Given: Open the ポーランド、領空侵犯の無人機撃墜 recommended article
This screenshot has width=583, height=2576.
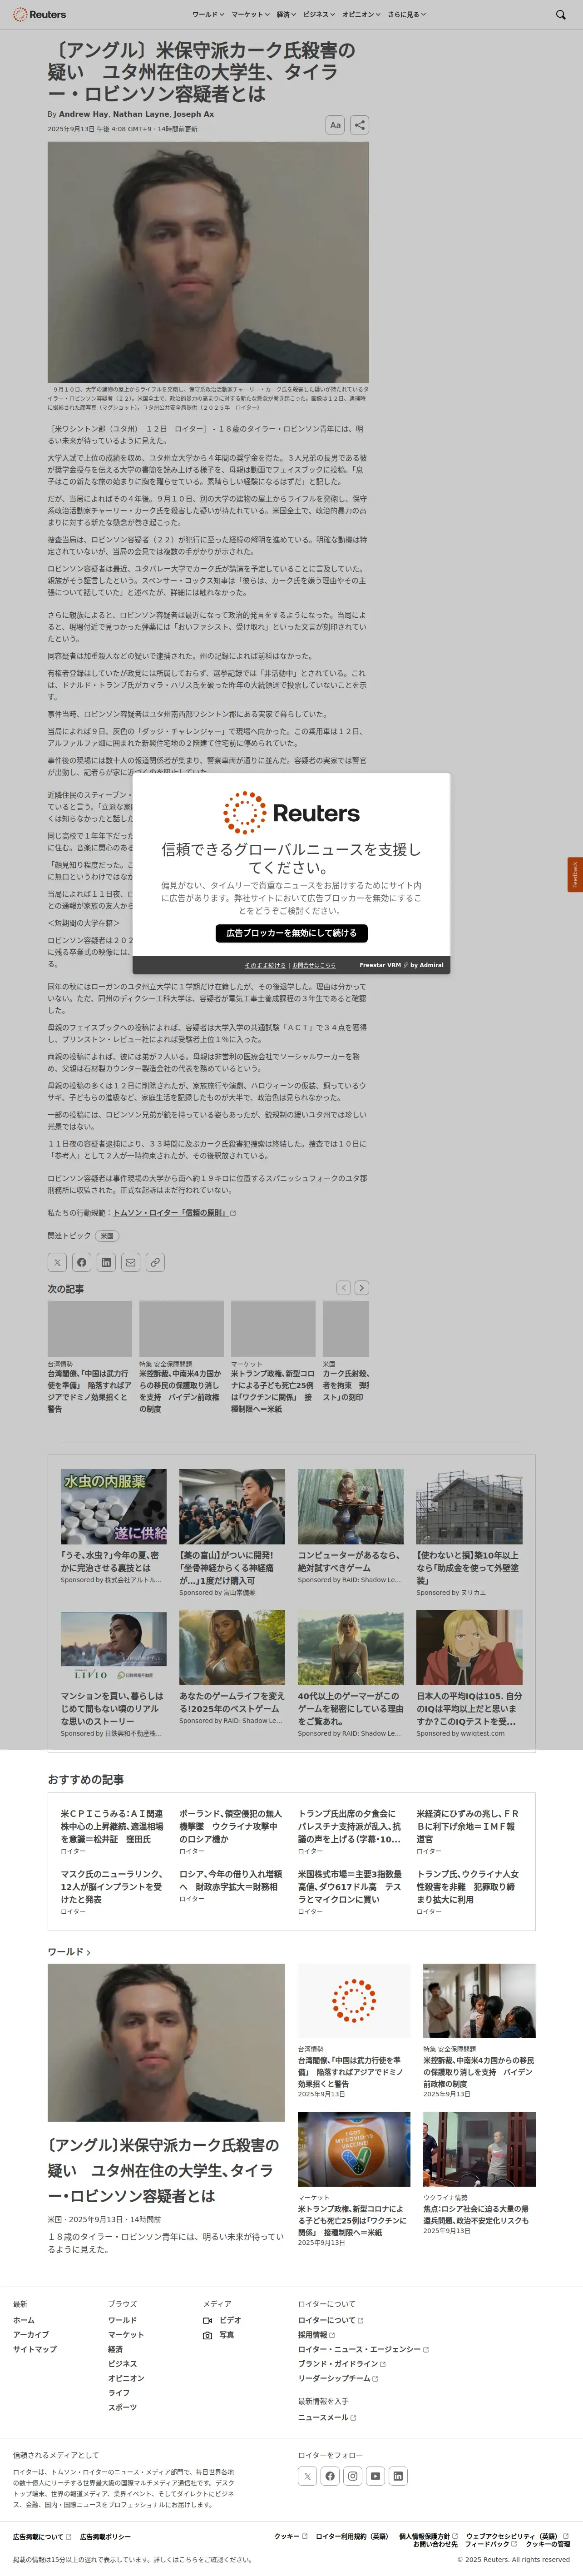Looking at the screenshot, I should (x=231, y=1826).
